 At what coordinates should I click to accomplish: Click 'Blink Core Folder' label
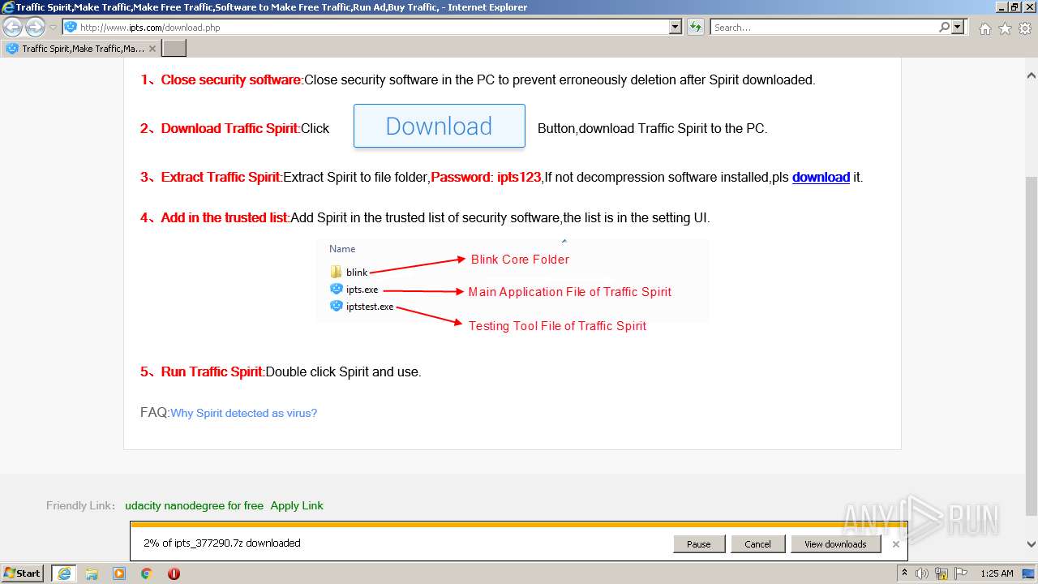click(x=520, y=260)
